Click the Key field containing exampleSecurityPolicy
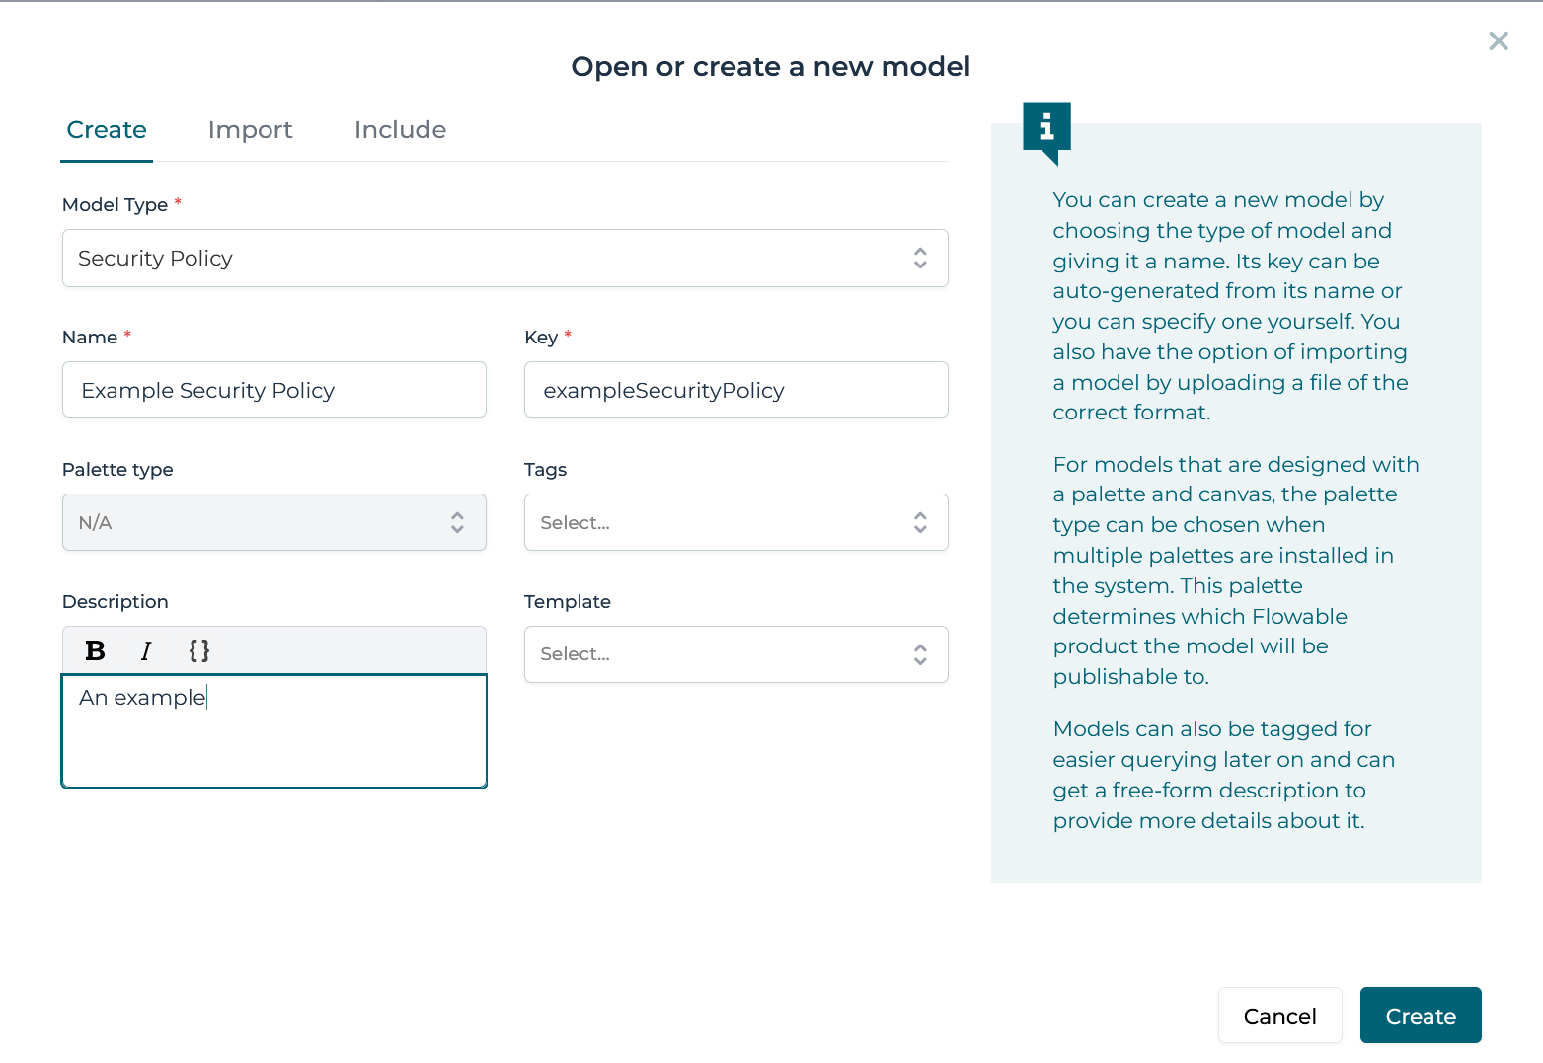This screenshot has height=1063, width=1543. coord(734,390)
